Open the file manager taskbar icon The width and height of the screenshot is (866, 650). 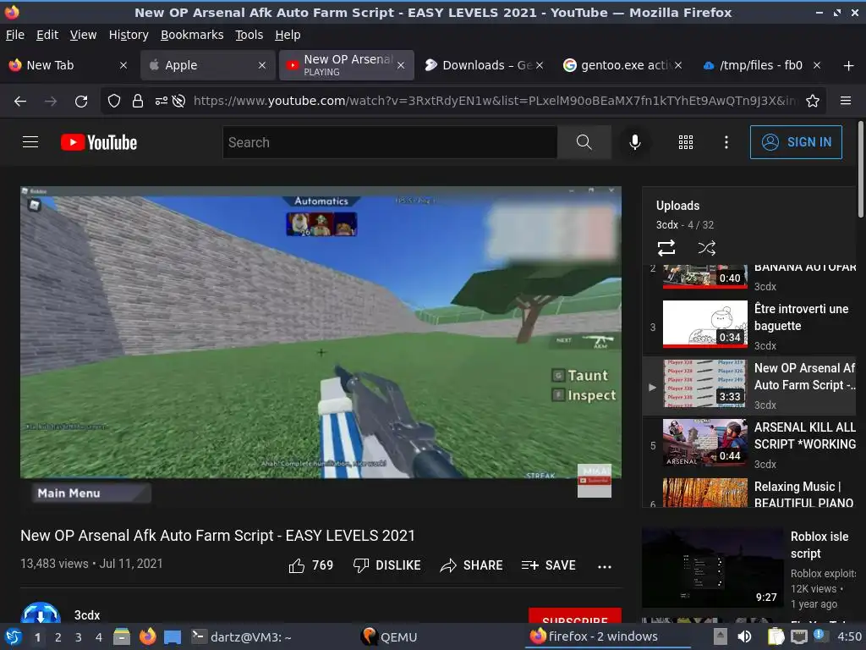(122, 636)
